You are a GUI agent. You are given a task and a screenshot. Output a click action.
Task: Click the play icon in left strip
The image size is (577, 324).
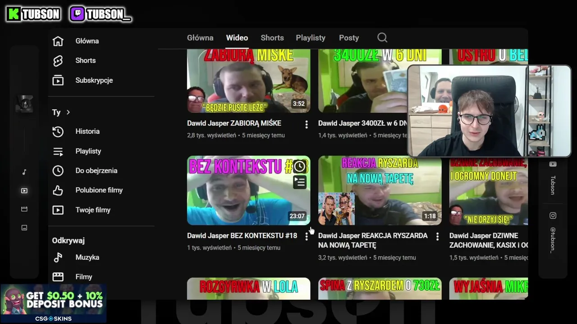24,191
